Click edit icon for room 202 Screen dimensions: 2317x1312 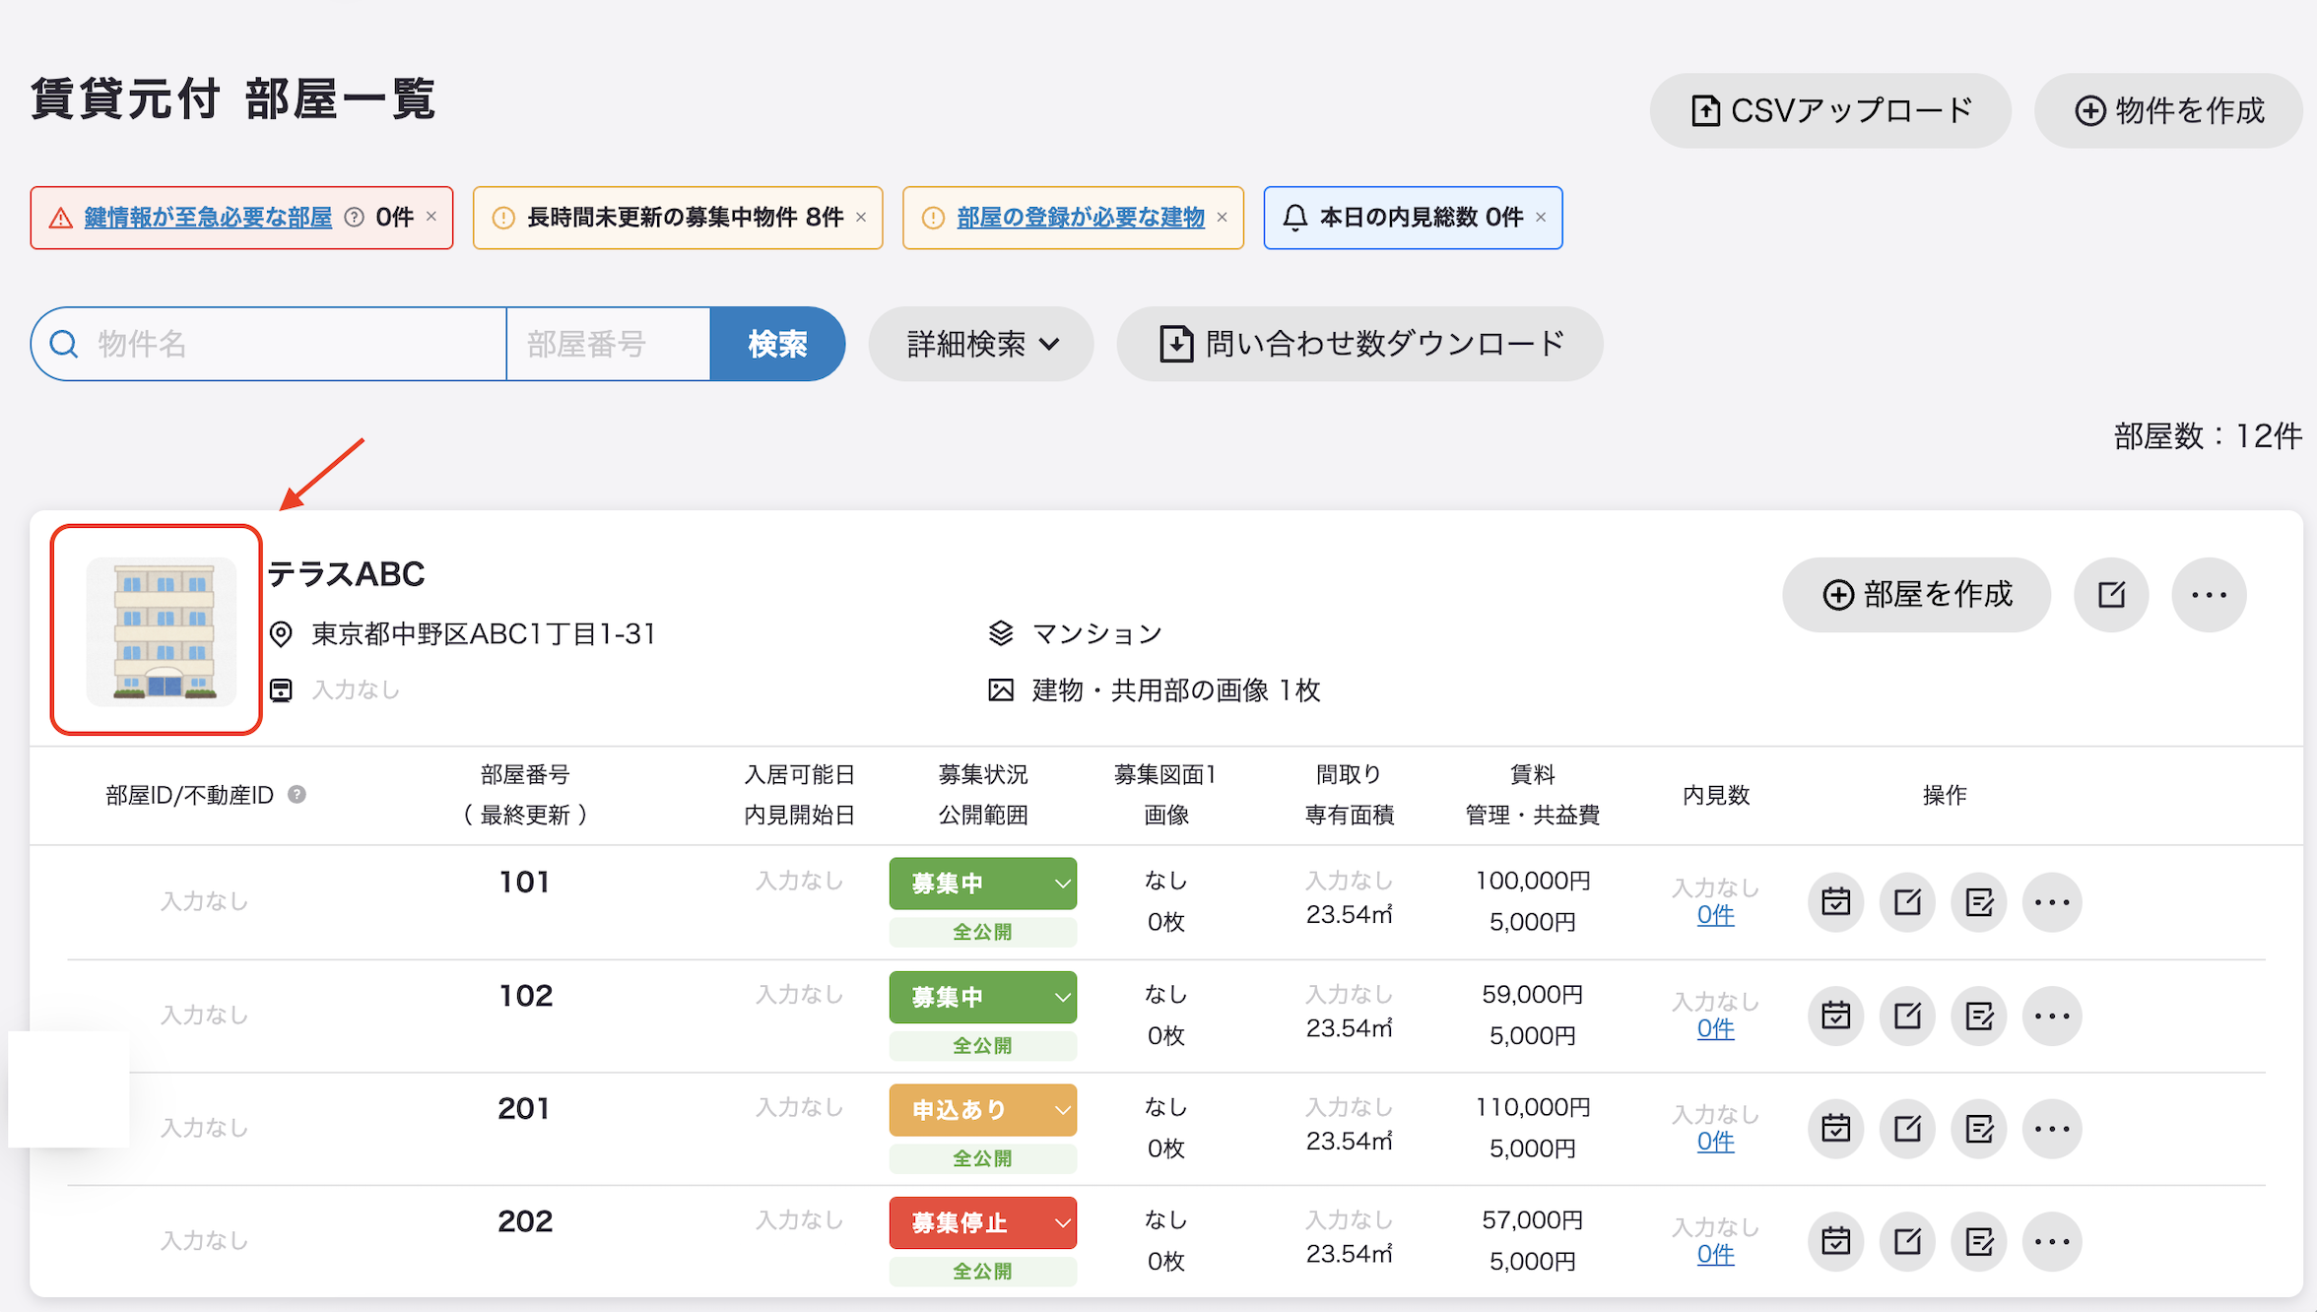(1907, 1241)
